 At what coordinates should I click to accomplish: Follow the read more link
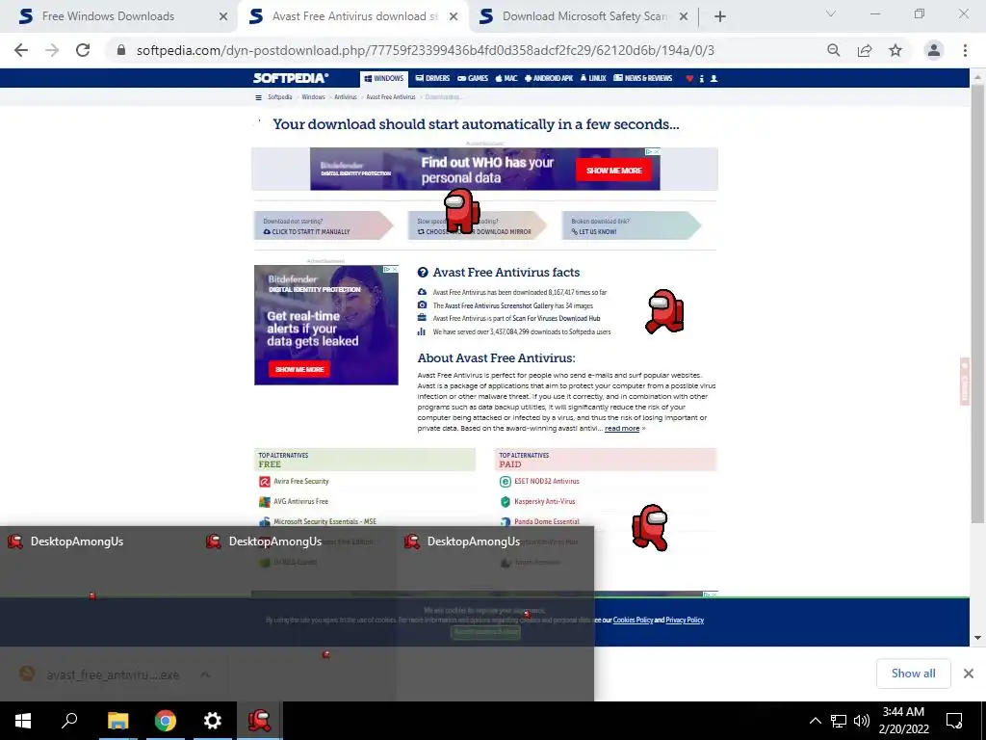click(x=622, y=429)
